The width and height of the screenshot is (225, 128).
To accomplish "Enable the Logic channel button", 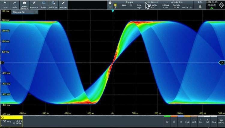I will (187, 121).
